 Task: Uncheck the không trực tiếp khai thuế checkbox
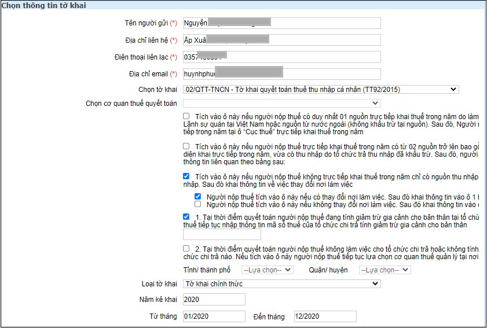click(x=186, y=176)
